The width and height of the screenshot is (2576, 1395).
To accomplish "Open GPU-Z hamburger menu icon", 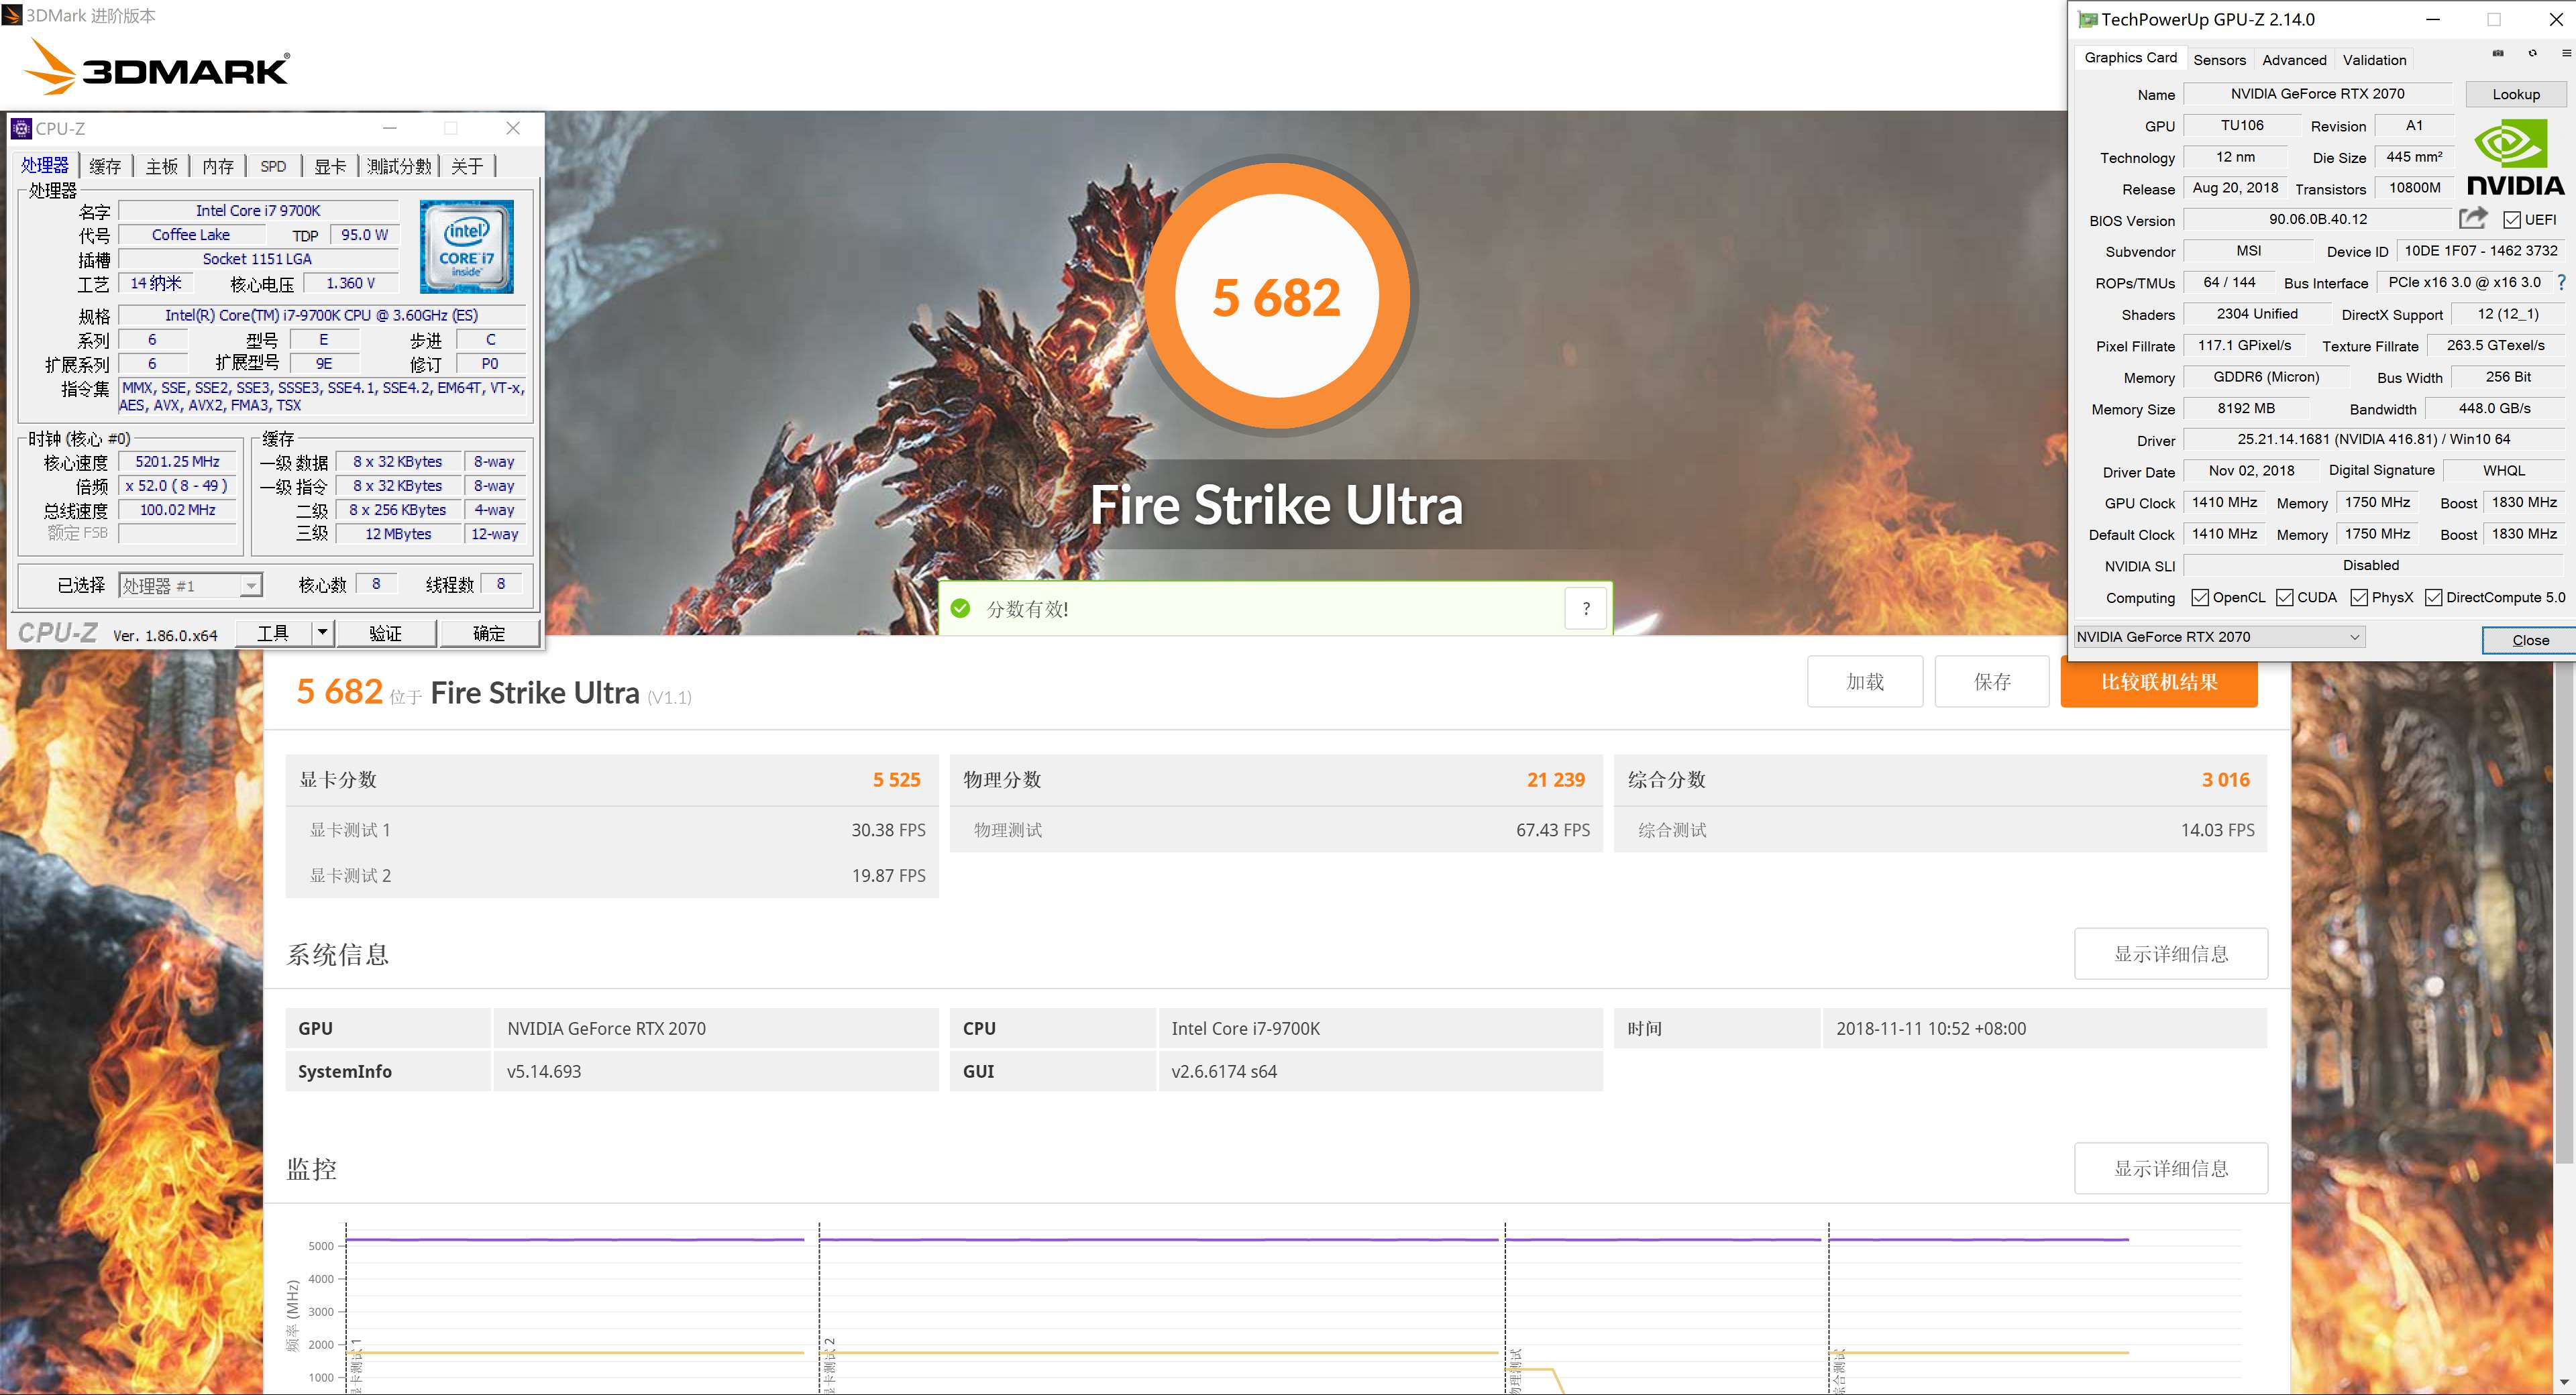I will pyautogui.click(x=2566, y=54).
